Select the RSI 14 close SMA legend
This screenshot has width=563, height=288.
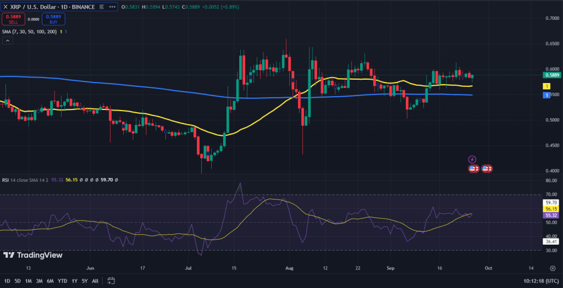click(x=25, y=180)
